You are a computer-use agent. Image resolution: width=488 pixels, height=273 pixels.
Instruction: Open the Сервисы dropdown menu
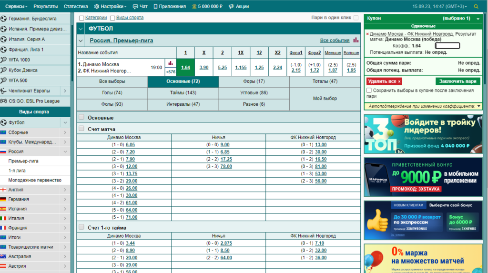(x=16, y=6)
